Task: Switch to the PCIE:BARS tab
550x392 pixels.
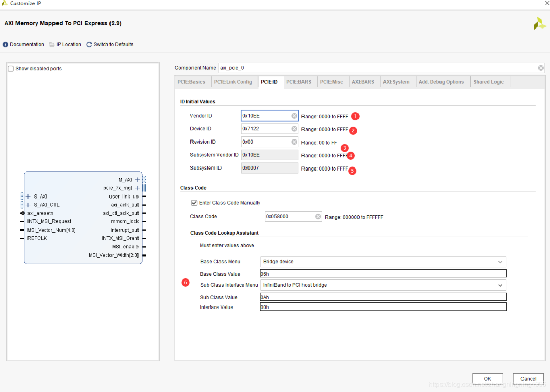Action: (x=298, y=82)
